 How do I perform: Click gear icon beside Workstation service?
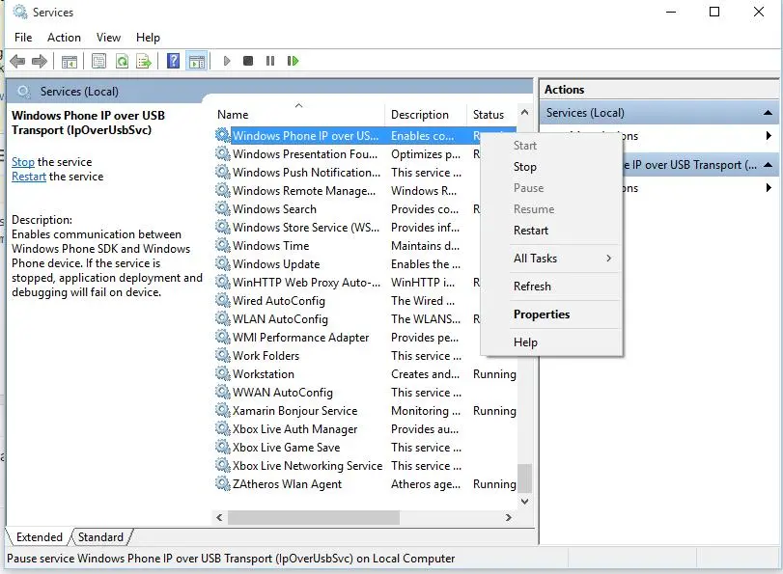tap(223, 374)
